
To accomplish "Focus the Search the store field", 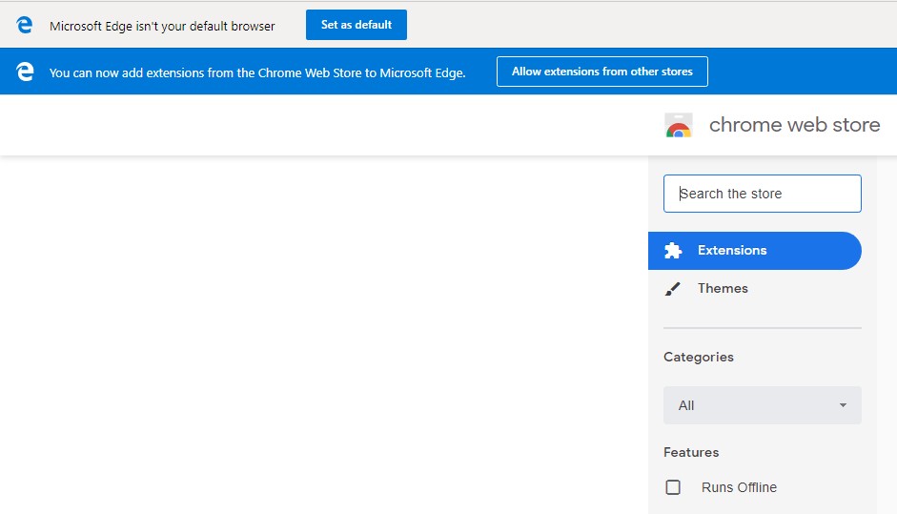I will [x=762, y=194].
